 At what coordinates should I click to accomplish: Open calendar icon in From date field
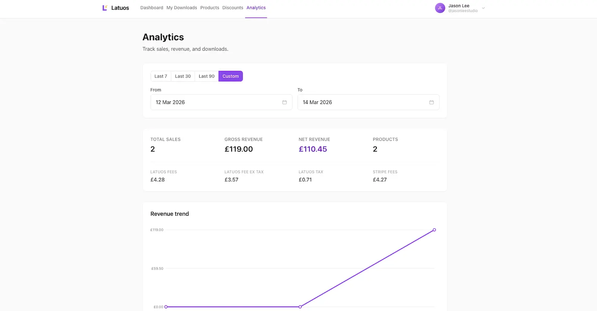[284, 102]
